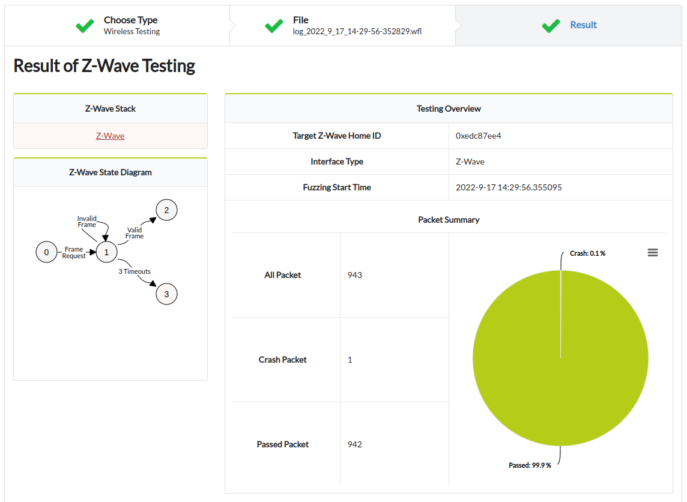Click the Fuzzing Start Time value

click(x=509, y=187)
